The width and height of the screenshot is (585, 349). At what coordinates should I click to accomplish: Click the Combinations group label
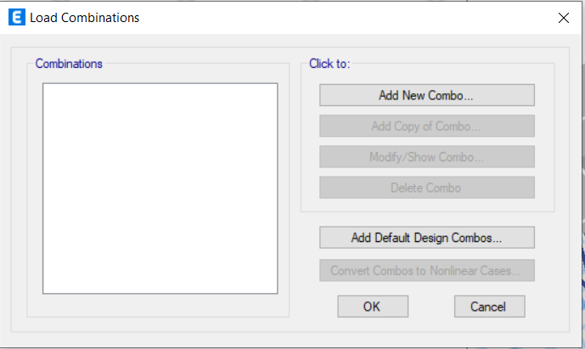coord(69,64)
